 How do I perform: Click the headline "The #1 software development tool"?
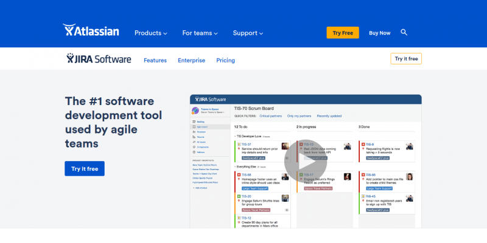tap(113, 108)
